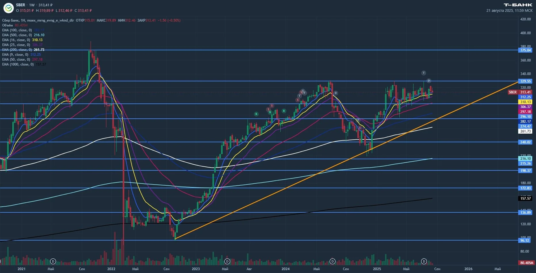The image size is (536, 273).
Task: Click the D marker beside the 2024 peak
Action: tap(336, 93)
